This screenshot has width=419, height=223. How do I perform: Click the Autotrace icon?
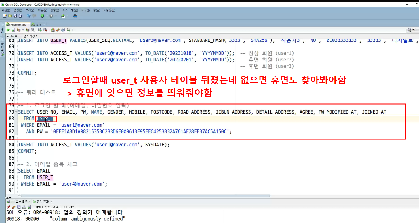pos(28,30)
